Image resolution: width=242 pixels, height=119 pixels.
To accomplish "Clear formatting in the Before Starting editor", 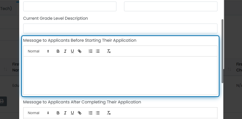I will (109, 51).
